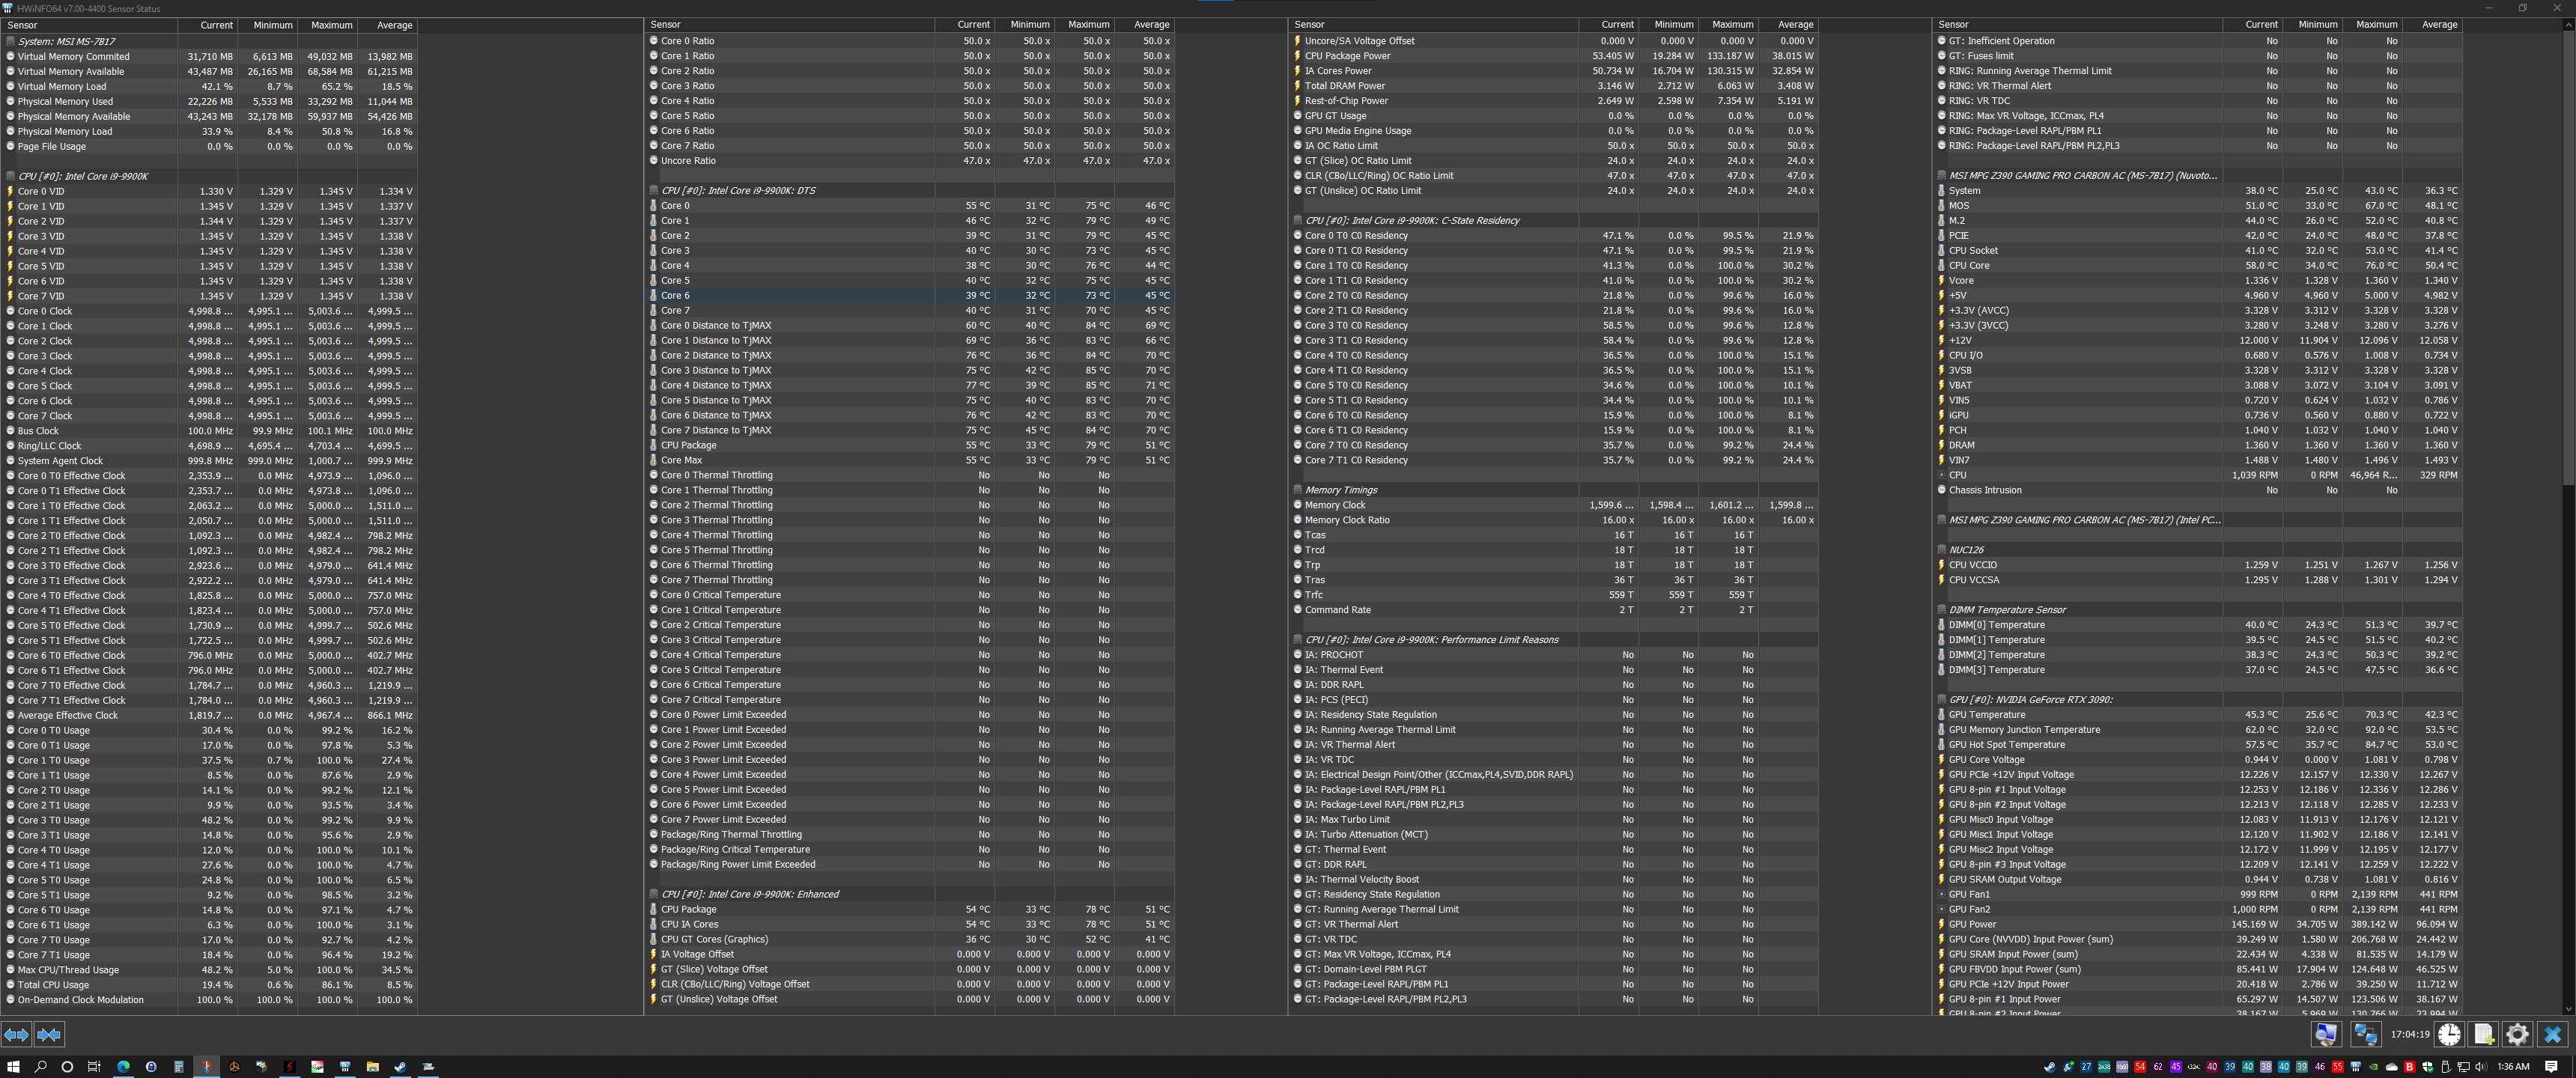The image size is (2576, 1078).
Task: Click the first panel's Maximum column header
Action: [331, 25]
